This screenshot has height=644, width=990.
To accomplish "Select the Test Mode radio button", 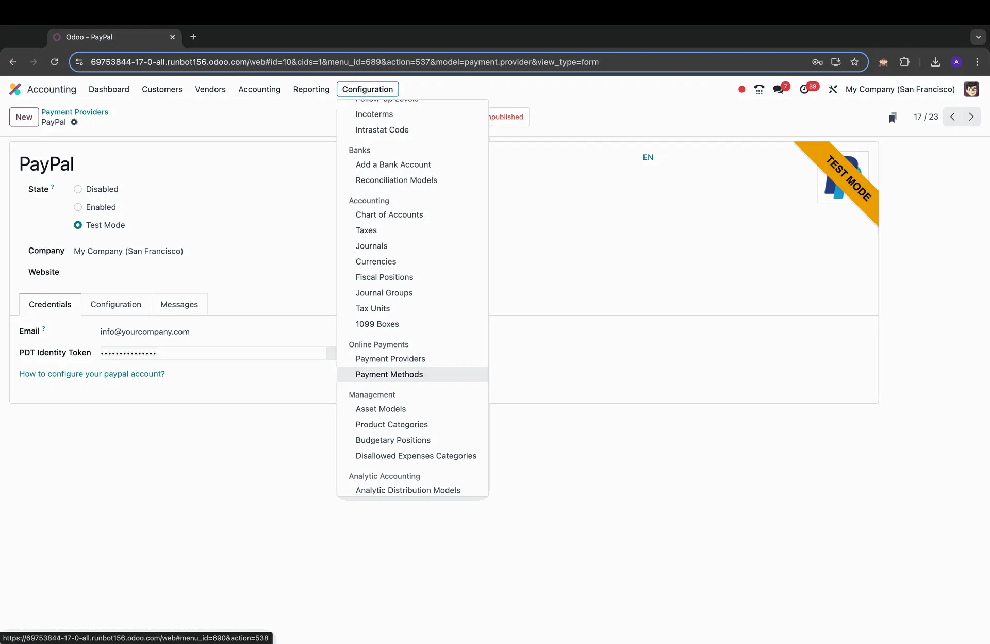I will (78, 225).
